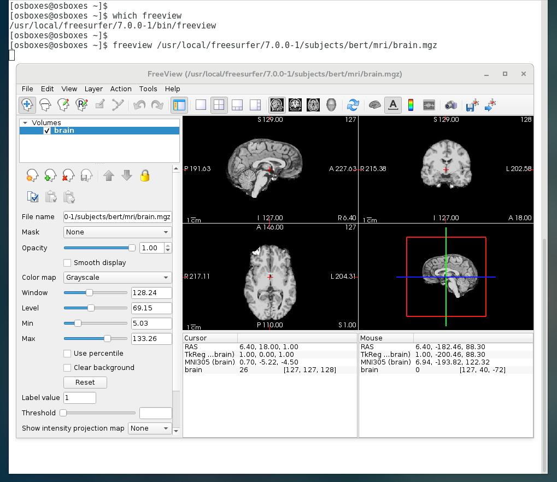
Task: Click the Opacity slider handle
Action: click(x=132, y=248)
